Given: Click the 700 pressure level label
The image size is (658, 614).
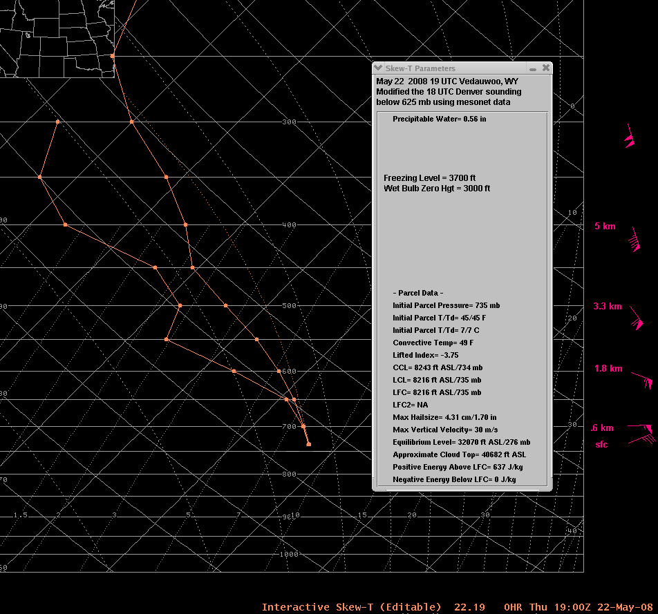Looking at the screenshot, I should point(289,427).
